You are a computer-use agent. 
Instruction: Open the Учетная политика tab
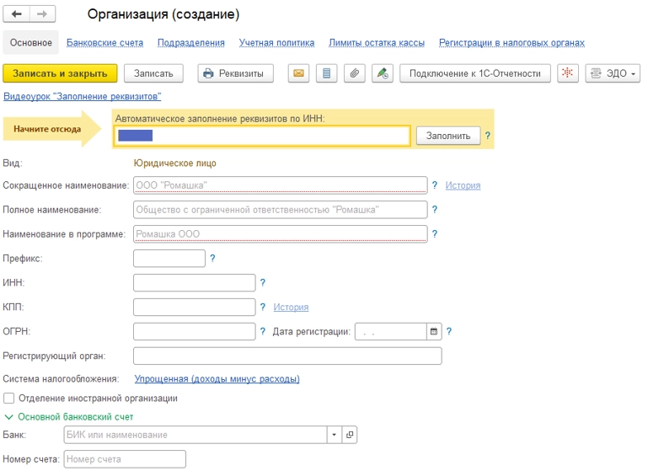tap(276, 43)
